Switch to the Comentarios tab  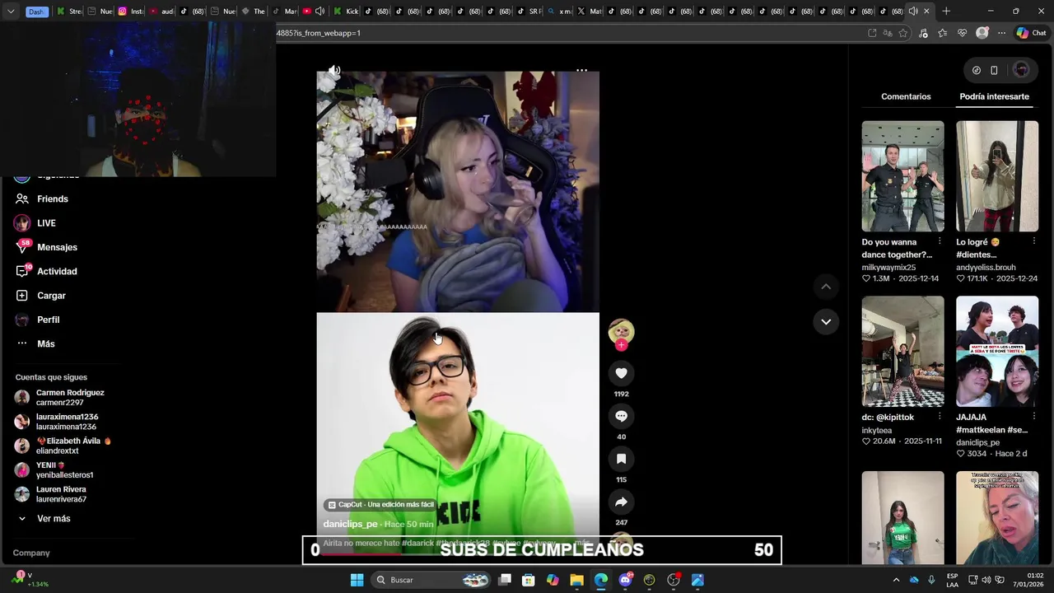pyautogui.click(x=906, y=96)
